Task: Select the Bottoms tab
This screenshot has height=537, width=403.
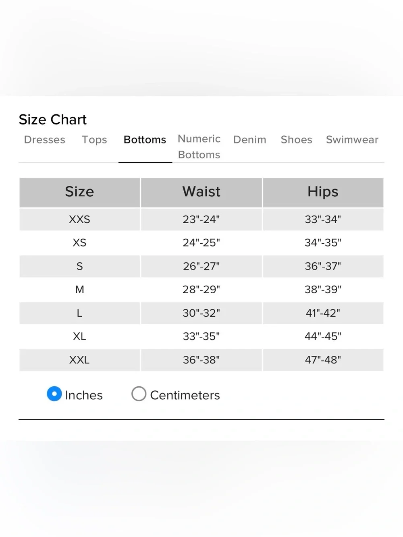Action: 145,140
